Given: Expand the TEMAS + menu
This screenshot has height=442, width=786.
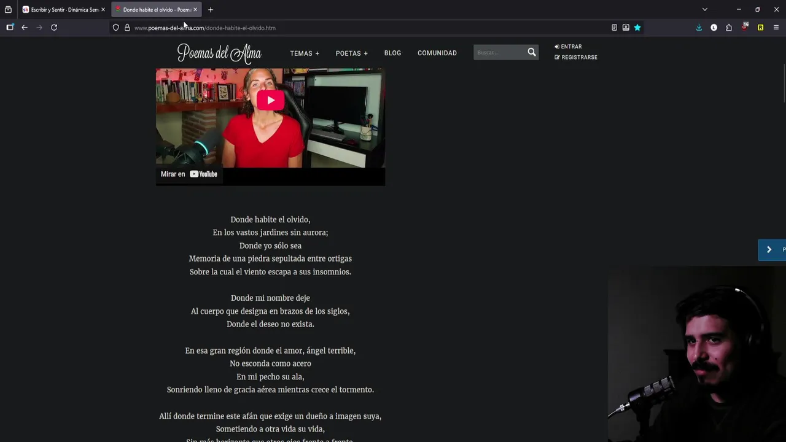Looking at the screenshot, I should (x=305, y=53).
